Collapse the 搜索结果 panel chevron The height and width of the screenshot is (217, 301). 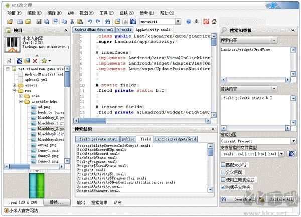213,129
